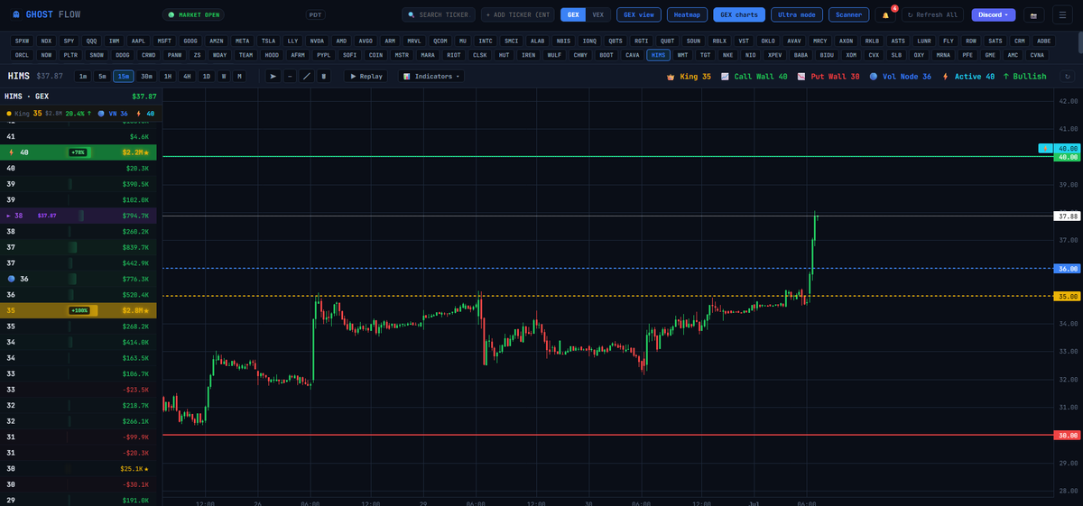The width and height of the screenshot is (1083, 506).
Task: Click the Market Open status pill
Action: point(194,15)
